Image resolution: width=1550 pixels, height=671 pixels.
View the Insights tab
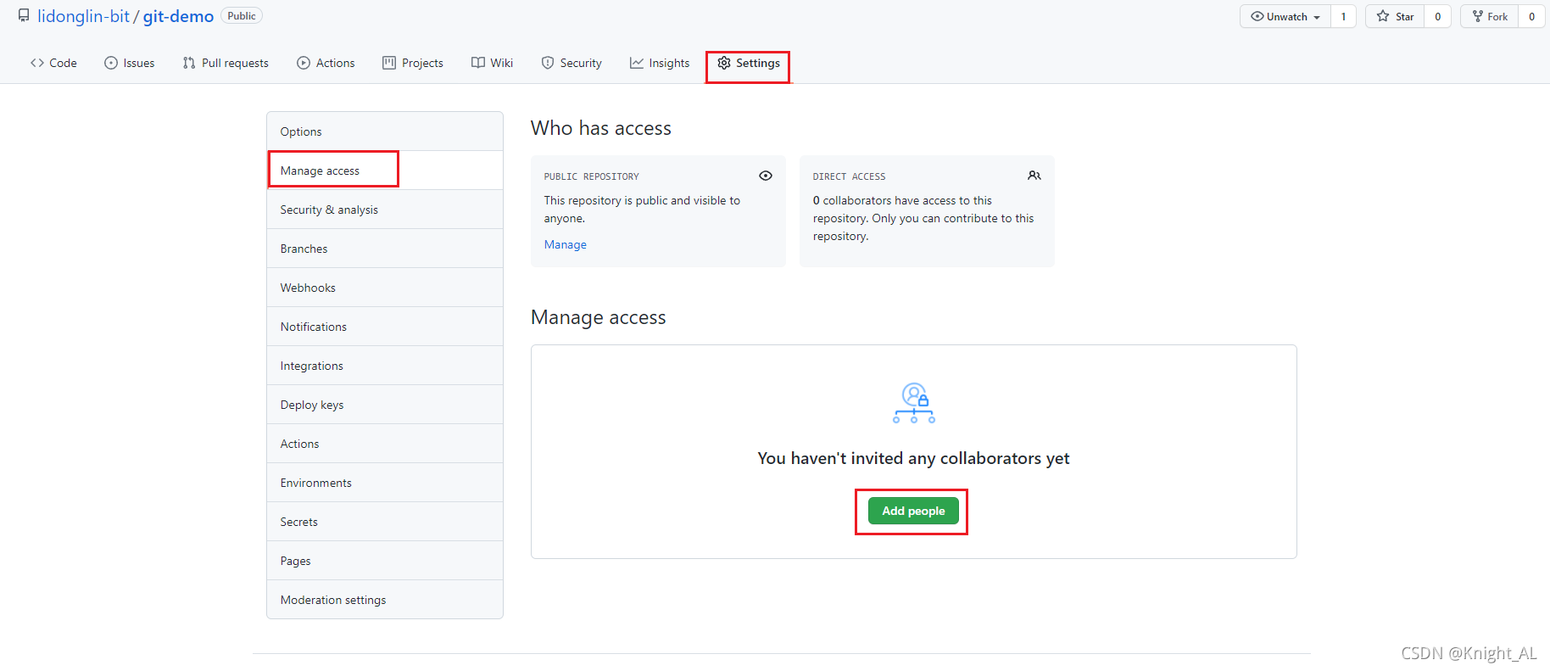(660, 63)
